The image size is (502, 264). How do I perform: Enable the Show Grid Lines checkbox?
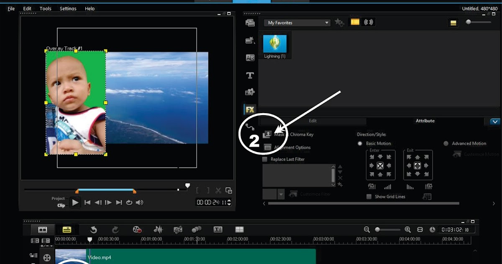[369, 197]
